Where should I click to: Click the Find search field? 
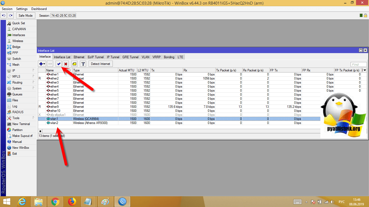click(358, 64)
